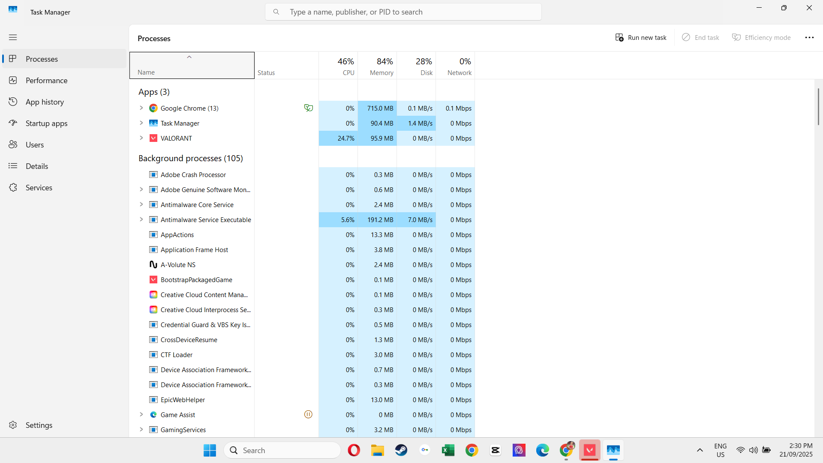
Task: Open the Users page icon
Action: click(x=13, y=145)
